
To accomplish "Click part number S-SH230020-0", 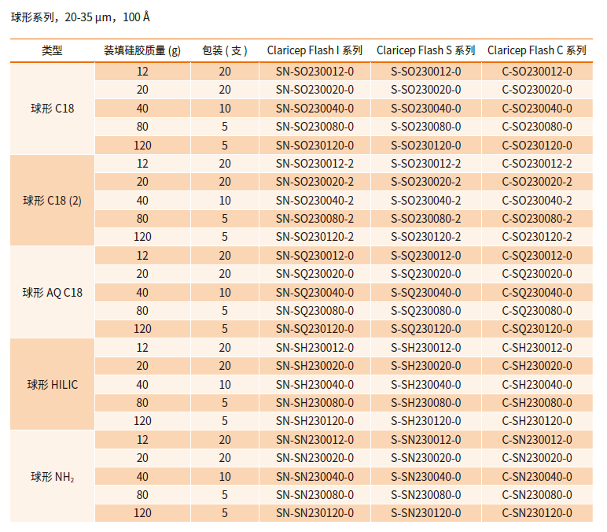I will pos(426,366).
